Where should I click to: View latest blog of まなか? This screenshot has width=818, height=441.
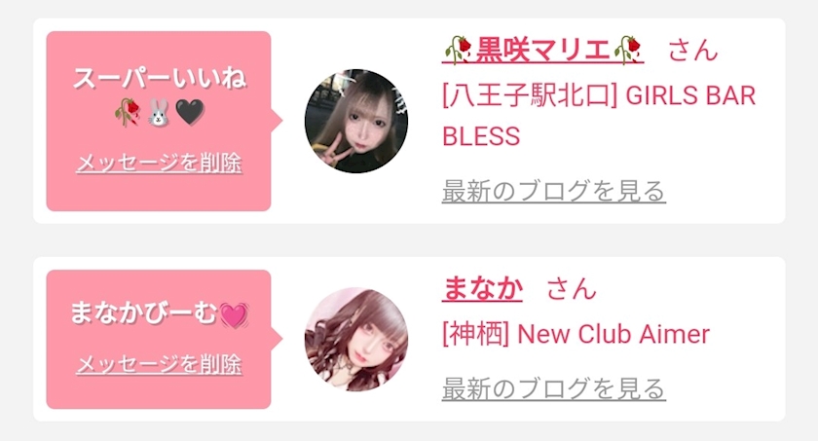tap(553, 388)
